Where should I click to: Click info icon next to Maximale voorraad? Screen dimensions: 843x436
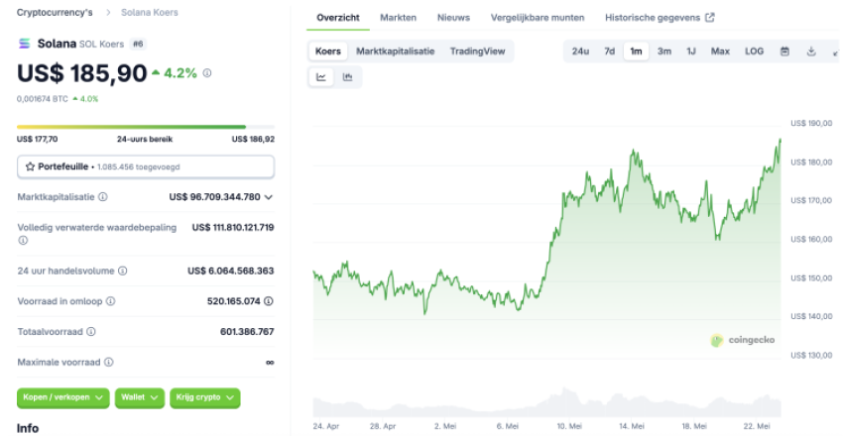coord(107,363)
